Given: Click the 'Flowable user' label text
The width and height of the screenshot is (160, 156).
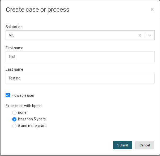Looking at the screenshot, I should click(23, 95).
